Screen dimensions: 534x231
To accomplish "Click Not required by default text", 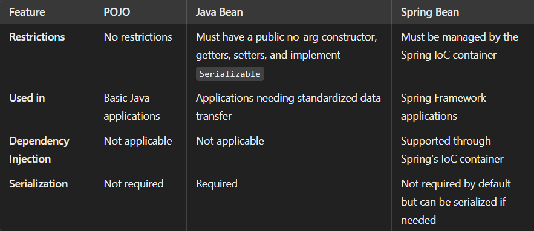I will [455, 184].
